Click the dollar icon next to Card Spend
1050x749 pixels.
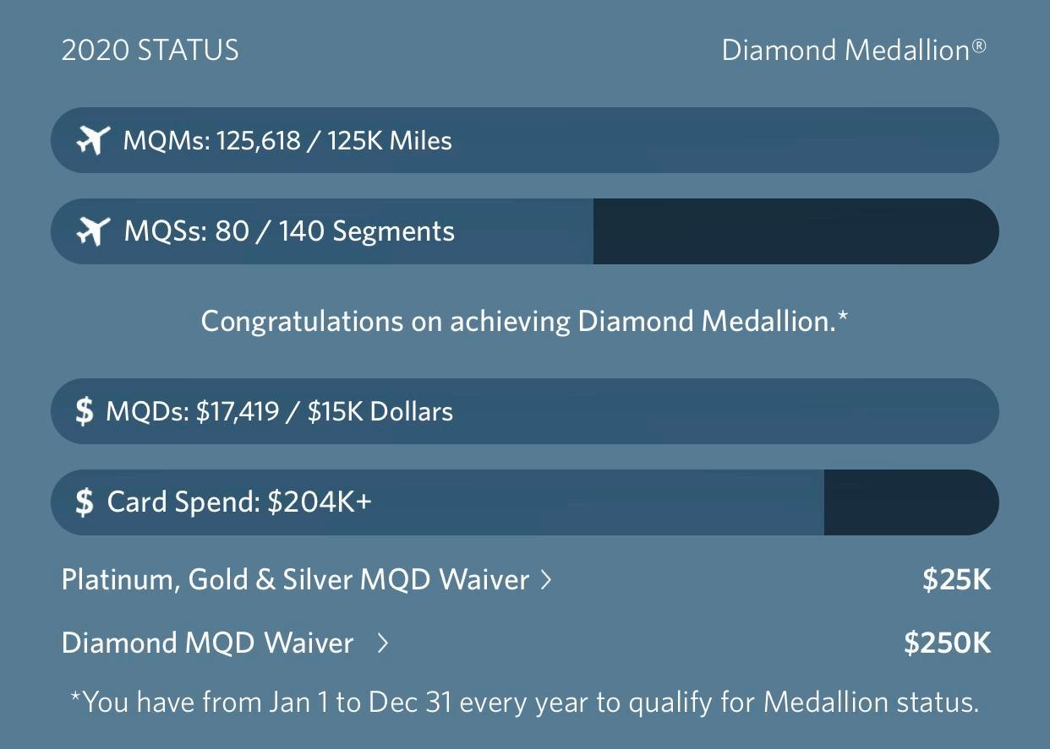[x=84, y=502]
